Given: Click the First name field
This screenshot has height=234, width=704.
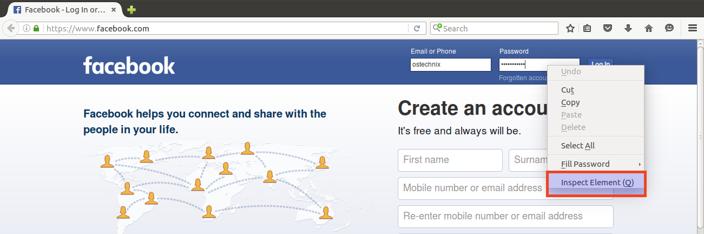Looking at the screenshot, I should coord(450,160).
